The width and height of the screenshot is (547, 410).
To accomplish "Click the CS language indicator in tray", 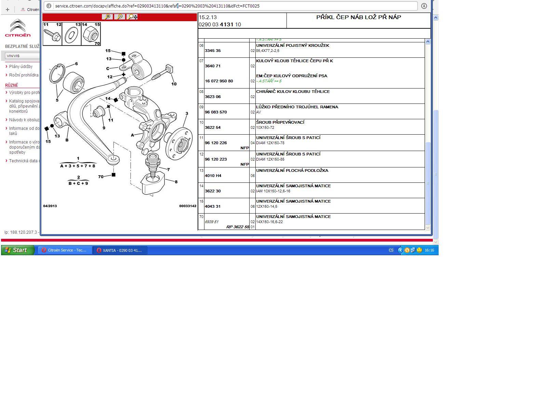I will coord(391,250).
